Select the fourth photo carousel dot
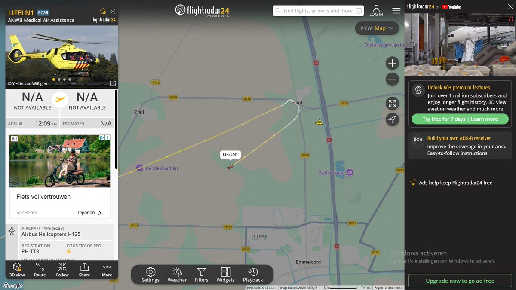 click(70, 79)
